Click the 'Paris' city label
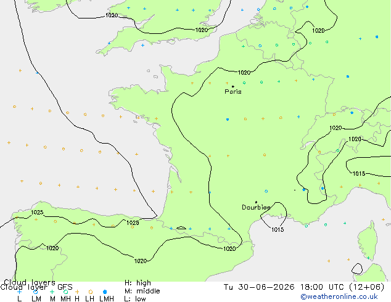Image resolution: width=391 pixels, height=302 pixels. tap(233, 92)
